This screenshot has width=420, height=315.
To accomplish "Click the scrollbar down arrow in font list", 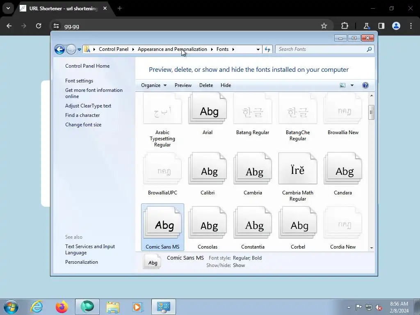I will [x=372, y=248].
